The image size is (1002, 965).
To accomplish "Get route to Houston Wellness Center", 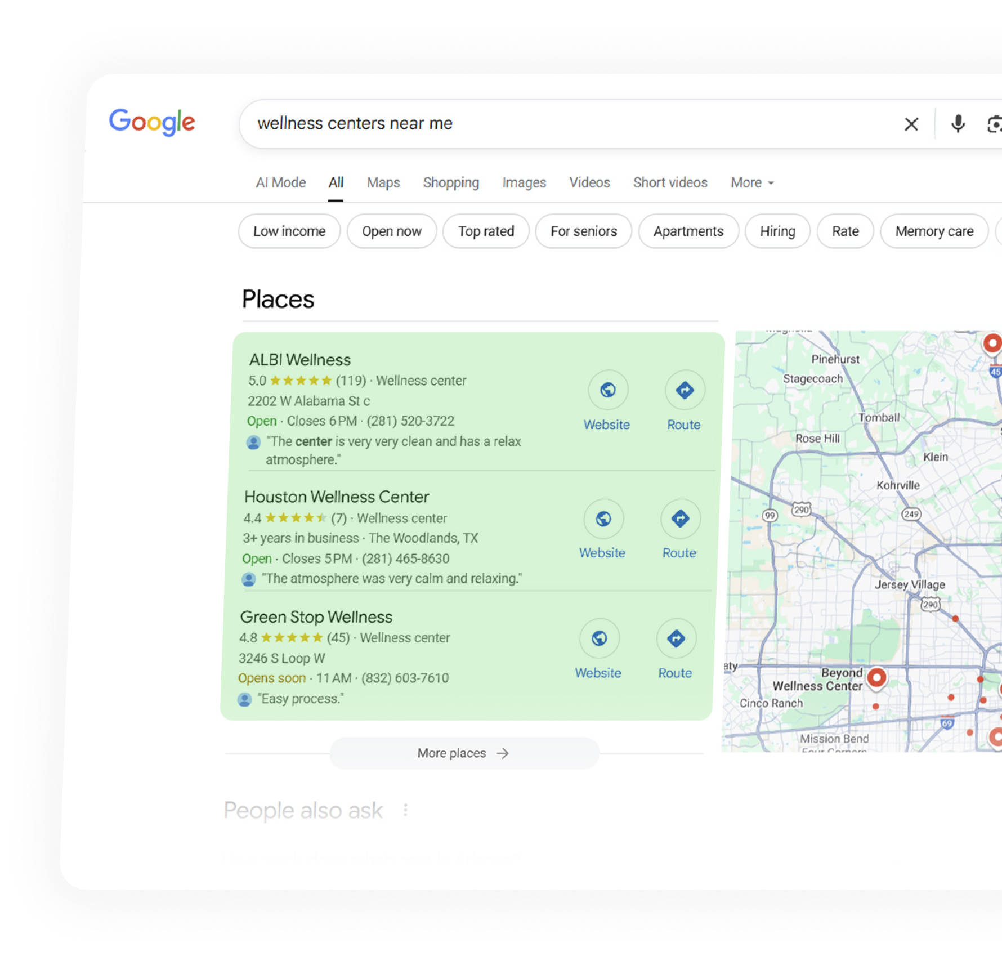I will pyautogui.click(x=680, y=519).
